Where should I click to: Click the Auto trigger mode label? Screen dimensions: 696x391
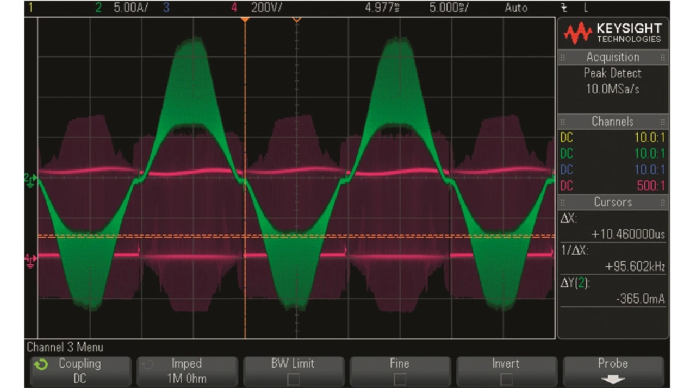click(x=515, y=8)
